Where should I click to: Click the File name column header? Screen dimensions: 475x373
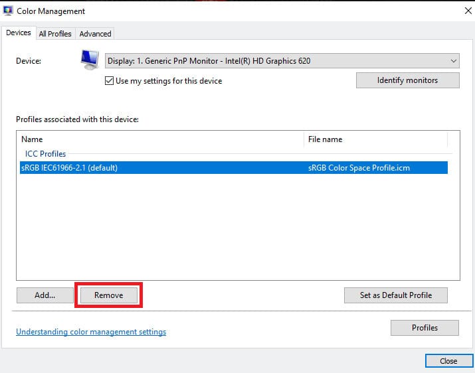click(x=375, y=139)
